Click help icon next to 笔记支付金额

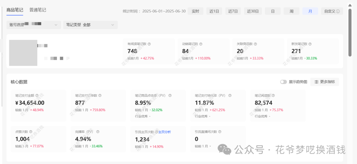coord(37,96)
